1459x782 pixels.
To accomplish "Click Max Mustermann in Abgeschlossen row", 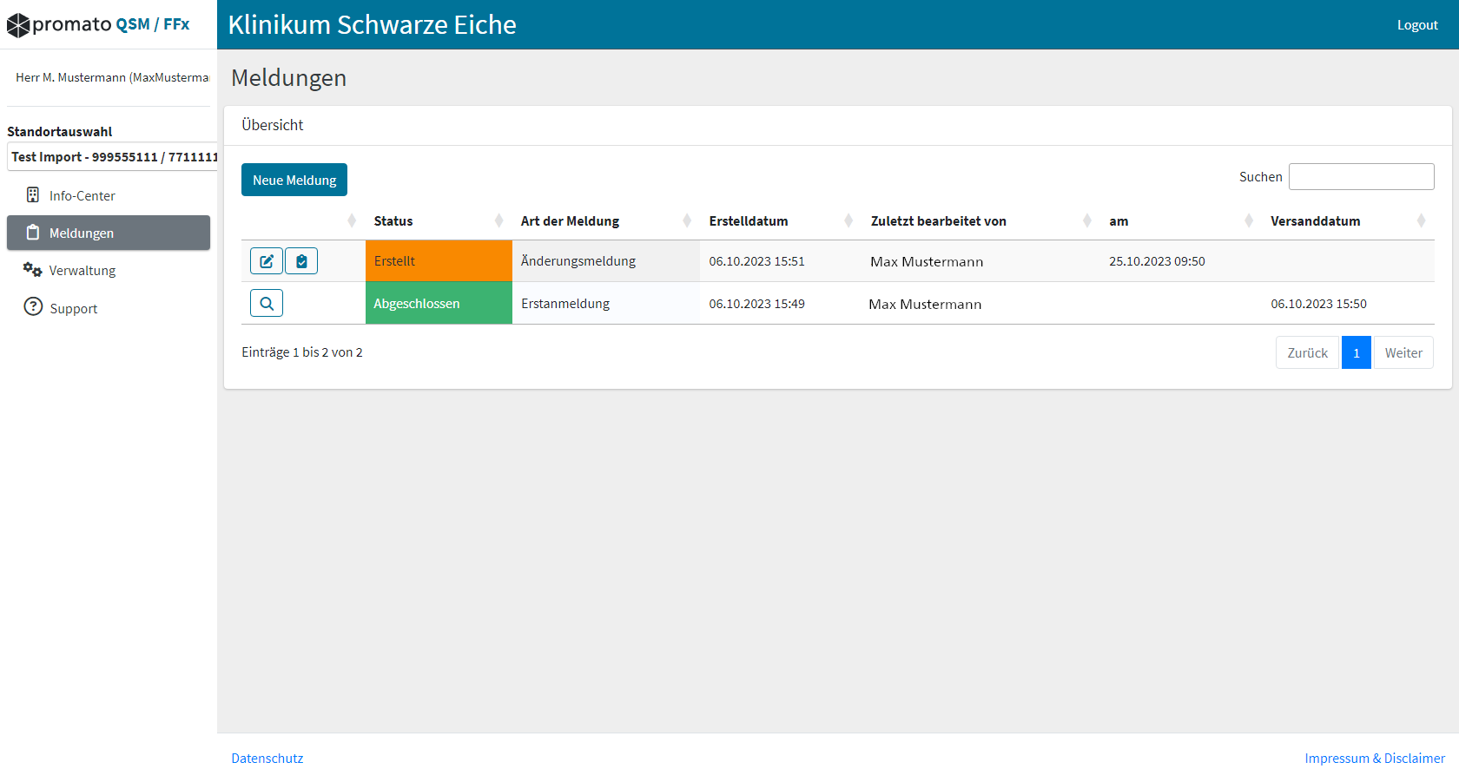I will (925, 304).
